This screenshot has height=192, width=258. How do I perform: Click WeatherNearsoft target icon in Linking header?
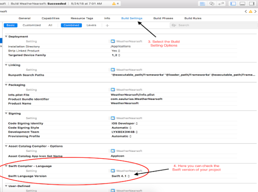[x=113, y=70]
